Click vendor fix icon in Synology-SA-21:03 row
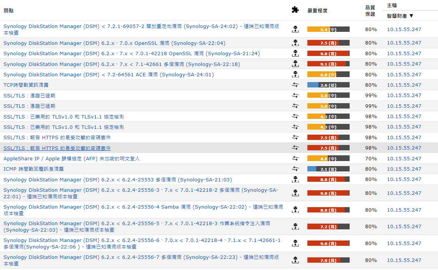 295,179
